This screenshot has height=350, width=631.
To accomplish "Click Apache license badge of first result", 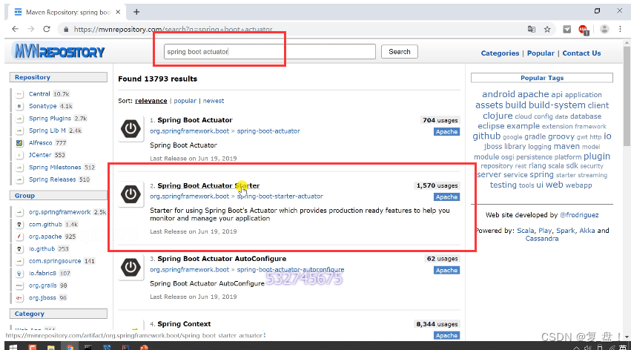I will (x=446, y=131).
